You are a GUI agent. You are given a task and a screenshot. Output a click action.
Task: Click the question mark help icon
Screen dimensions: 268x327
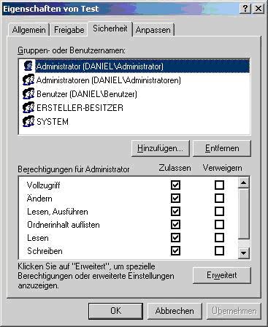(x=245, y=9)
